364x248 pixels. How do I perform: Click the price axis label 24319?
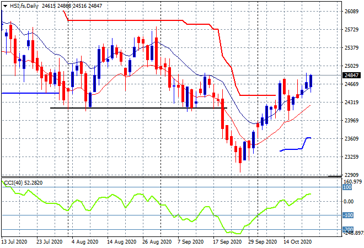(x=351, y=102)
